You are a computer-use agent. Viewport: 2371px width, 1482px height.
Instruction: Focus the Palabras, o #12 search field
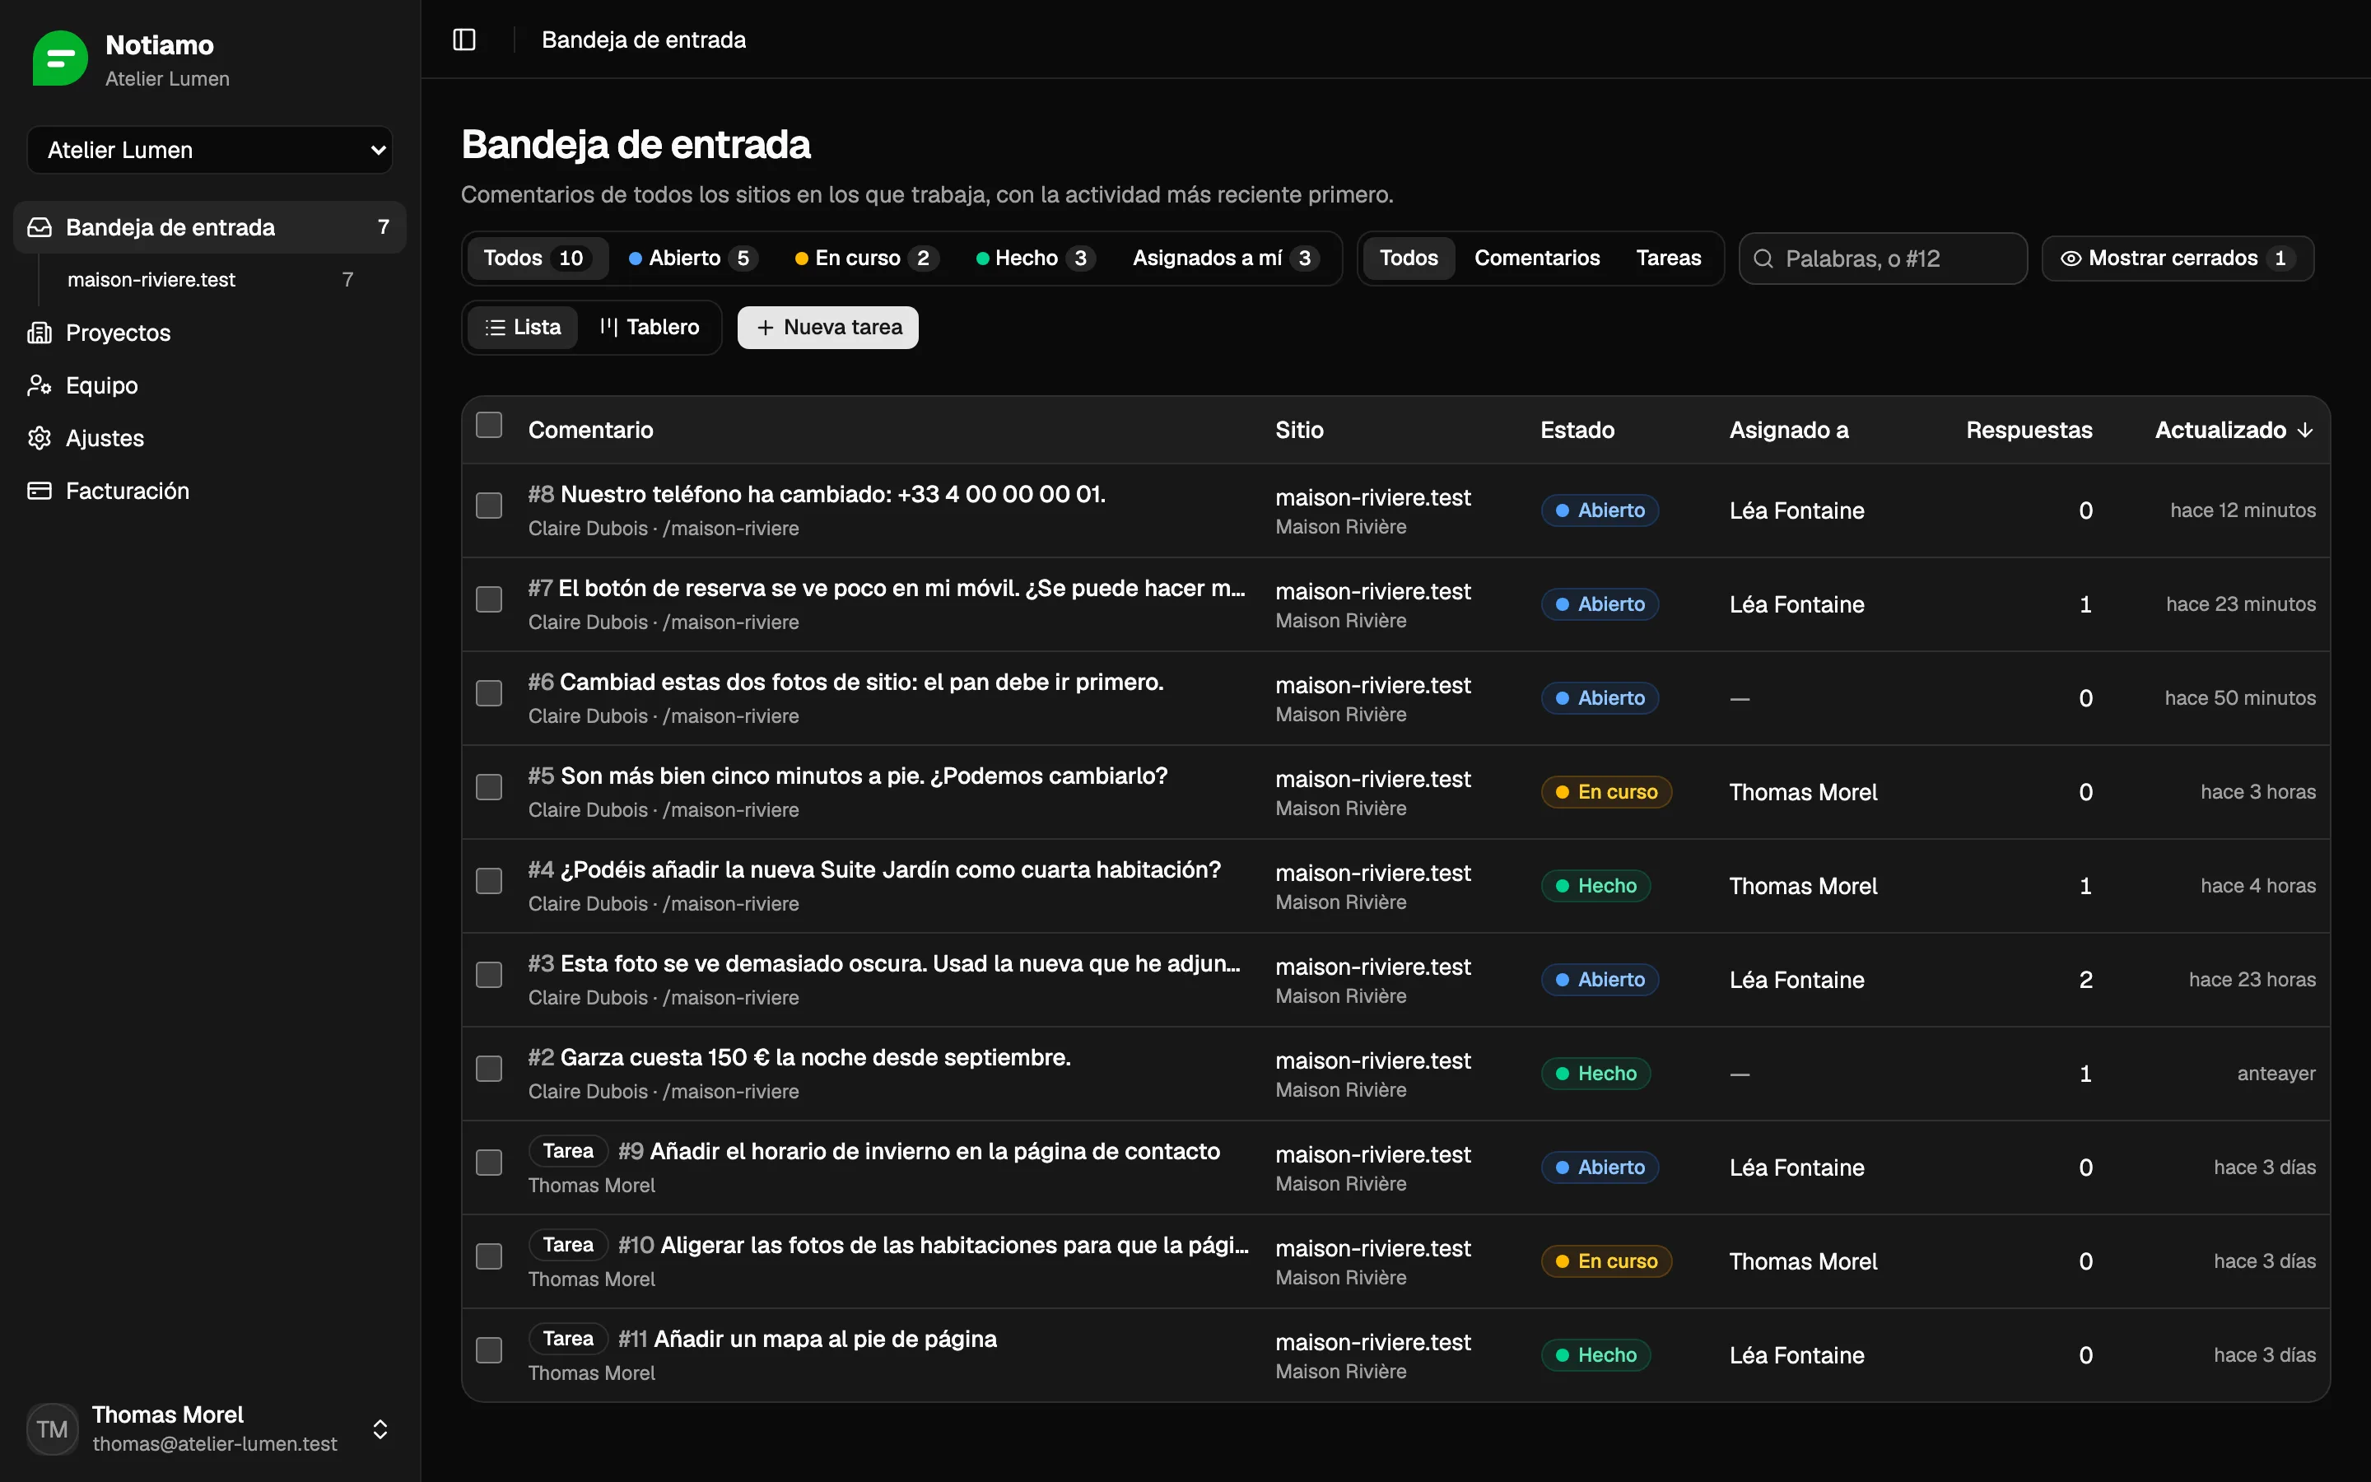click(x=1882, y=259)
